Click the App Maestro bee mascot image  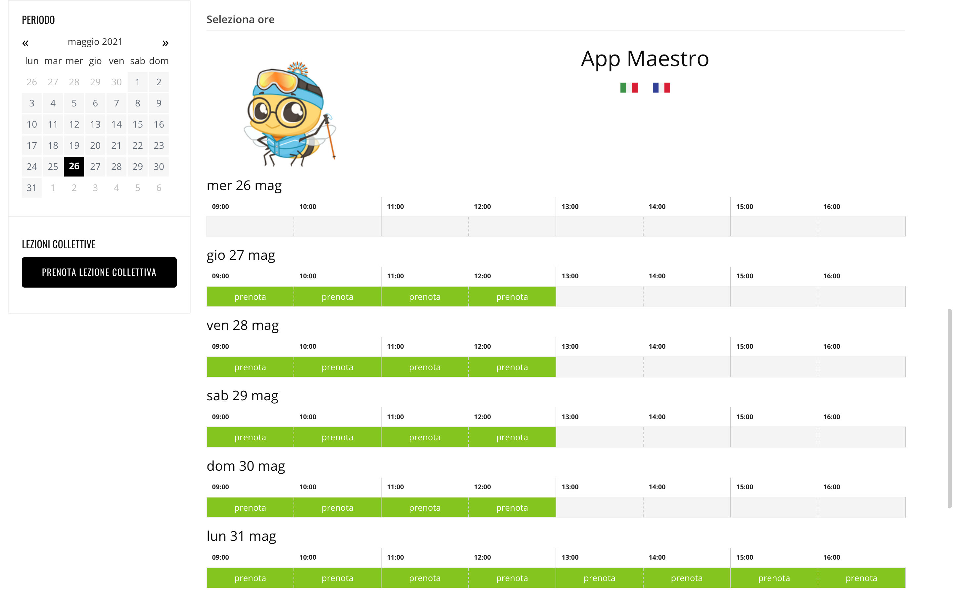click(290, 114)
